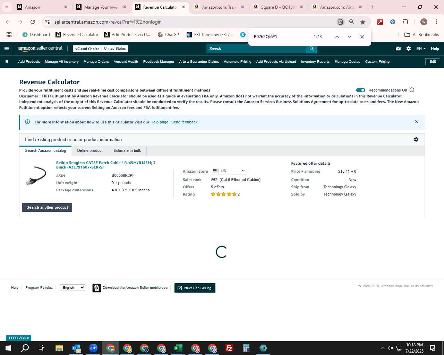Open Automate Pricing menu item
Screen dimensions: 444x355
[238, 62]
